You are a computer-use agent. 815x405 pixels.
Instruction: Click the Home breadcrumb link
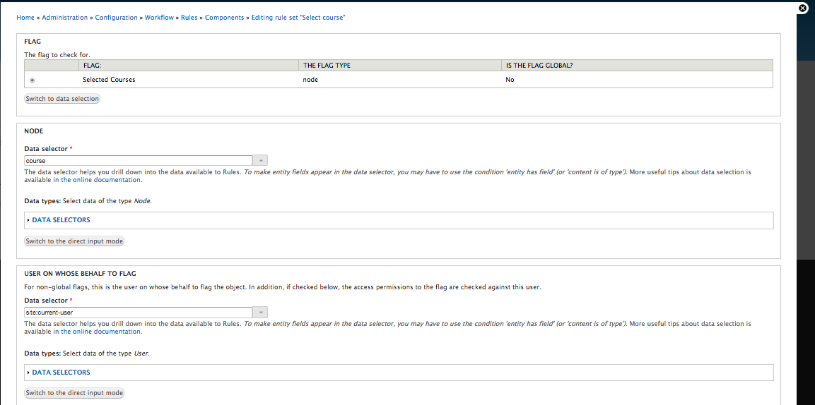click(25, 18)
